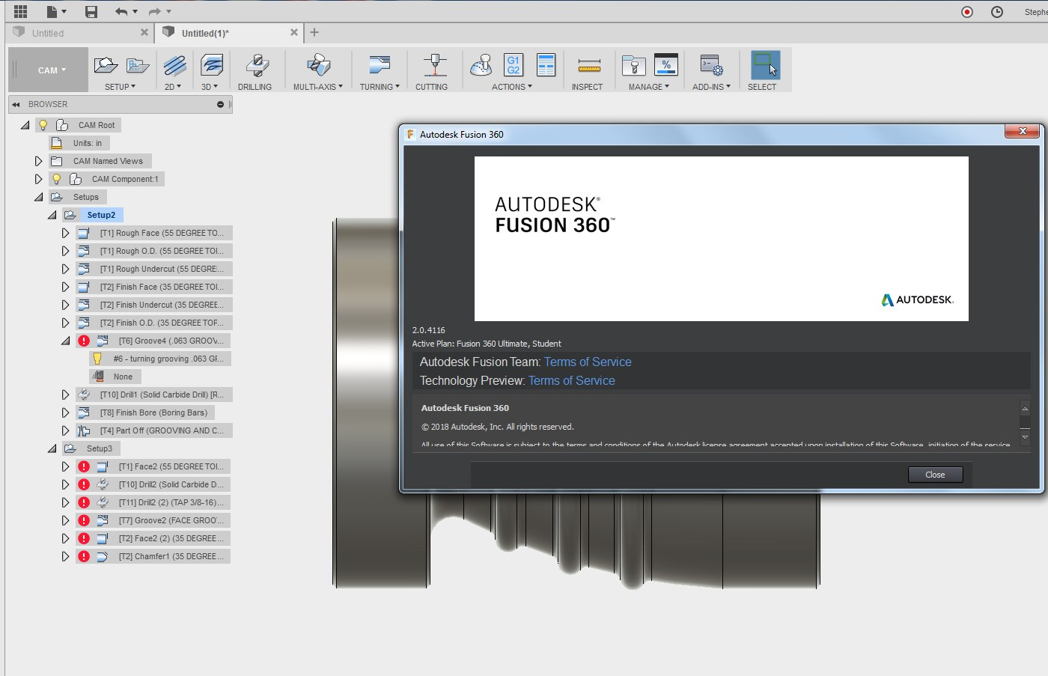The image size is (1048, 676).
Task: Click the scroll-down arrow in license text
Action: coord(1025,436)
